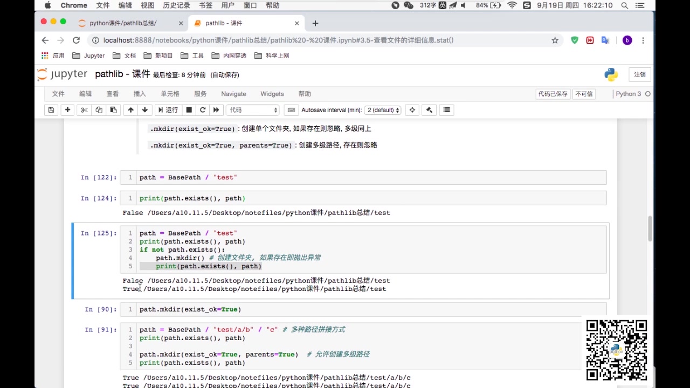Open macOS Spotlight search icon

pos(625,5)
